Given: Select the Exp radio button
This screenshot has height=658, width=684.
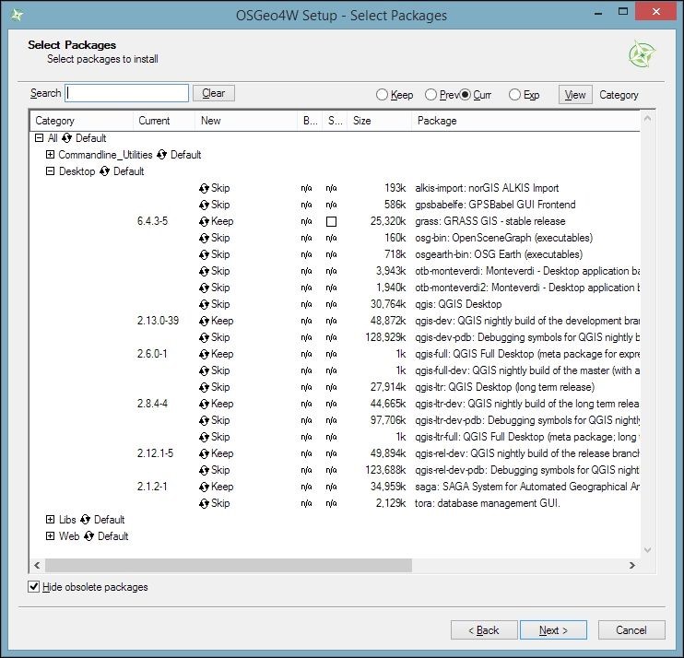Looking at the screenshot, I should coord(514,95).
